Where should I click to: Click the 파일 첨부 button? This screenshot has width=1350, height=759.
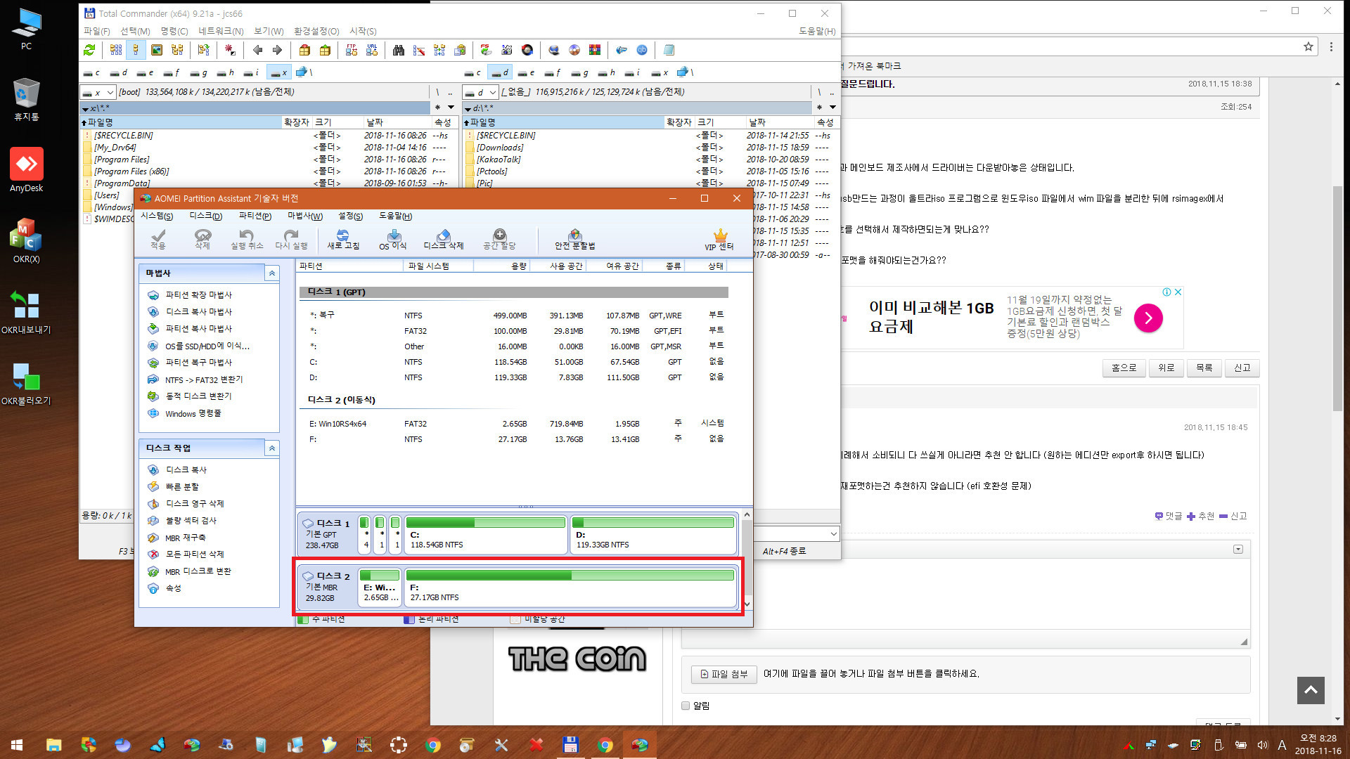coord(724,674)
